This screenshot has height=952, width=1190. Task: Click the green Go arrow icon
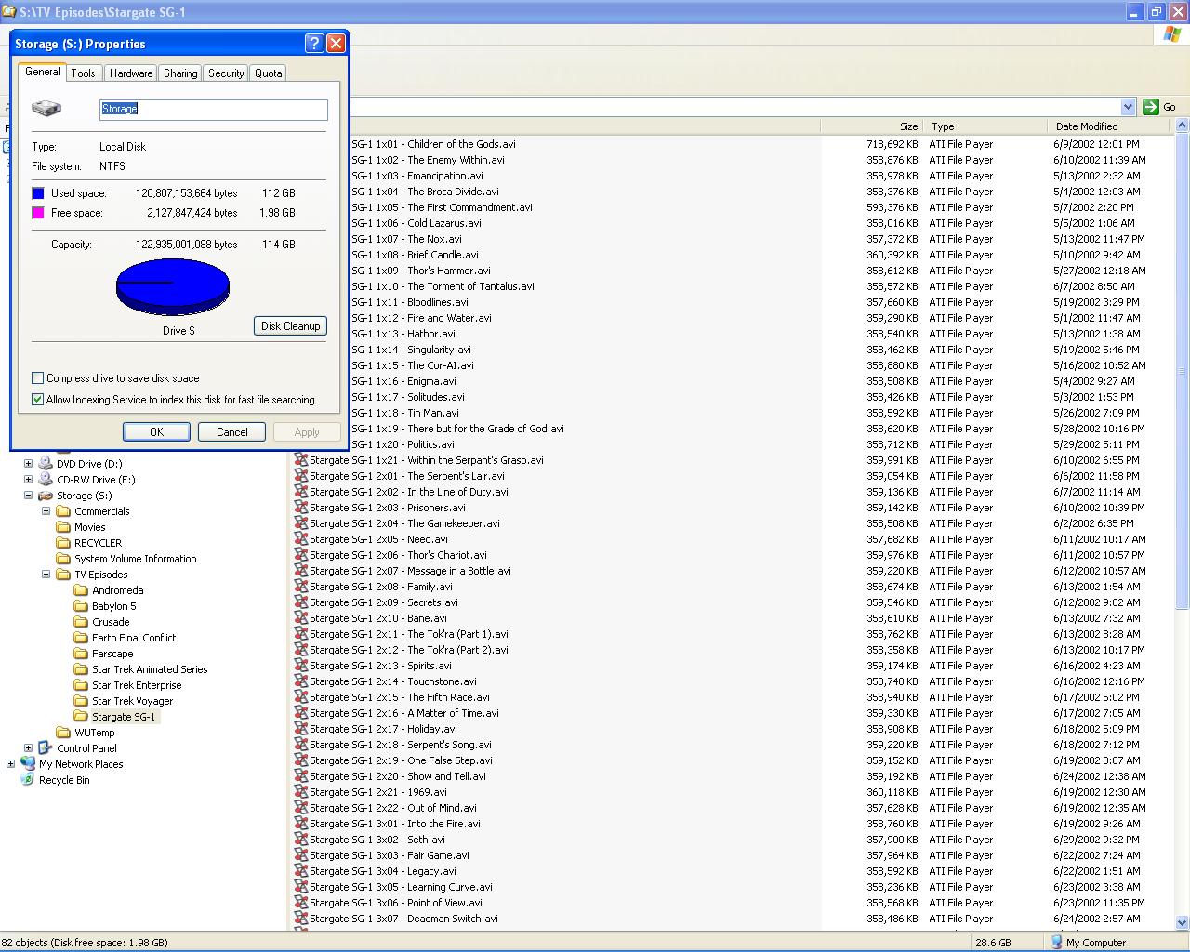[1151, 107]
